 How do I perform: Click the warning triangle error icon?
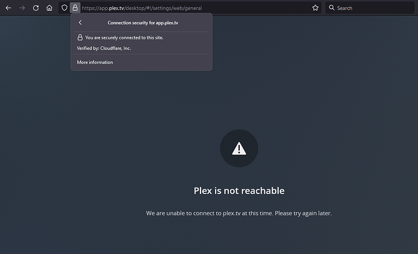point(239,148)
